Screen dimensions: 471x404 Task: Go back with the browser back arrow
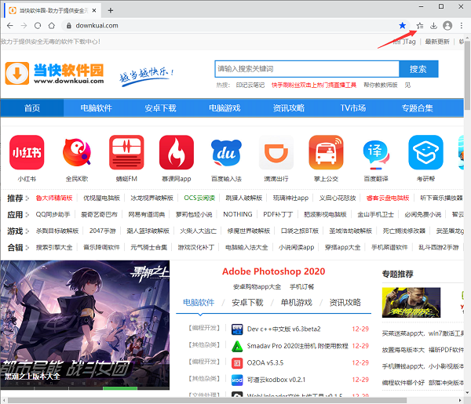point(10,26)
